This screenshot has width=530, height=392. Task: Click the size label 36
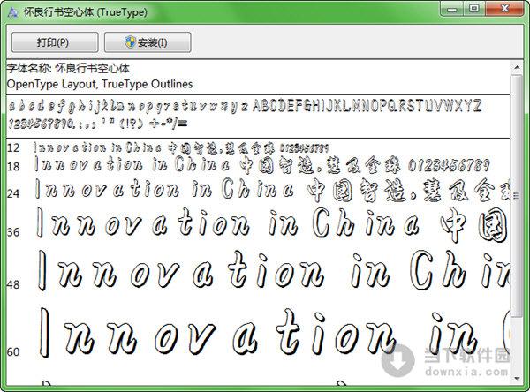pyautogui.click(x=13, y=232)
